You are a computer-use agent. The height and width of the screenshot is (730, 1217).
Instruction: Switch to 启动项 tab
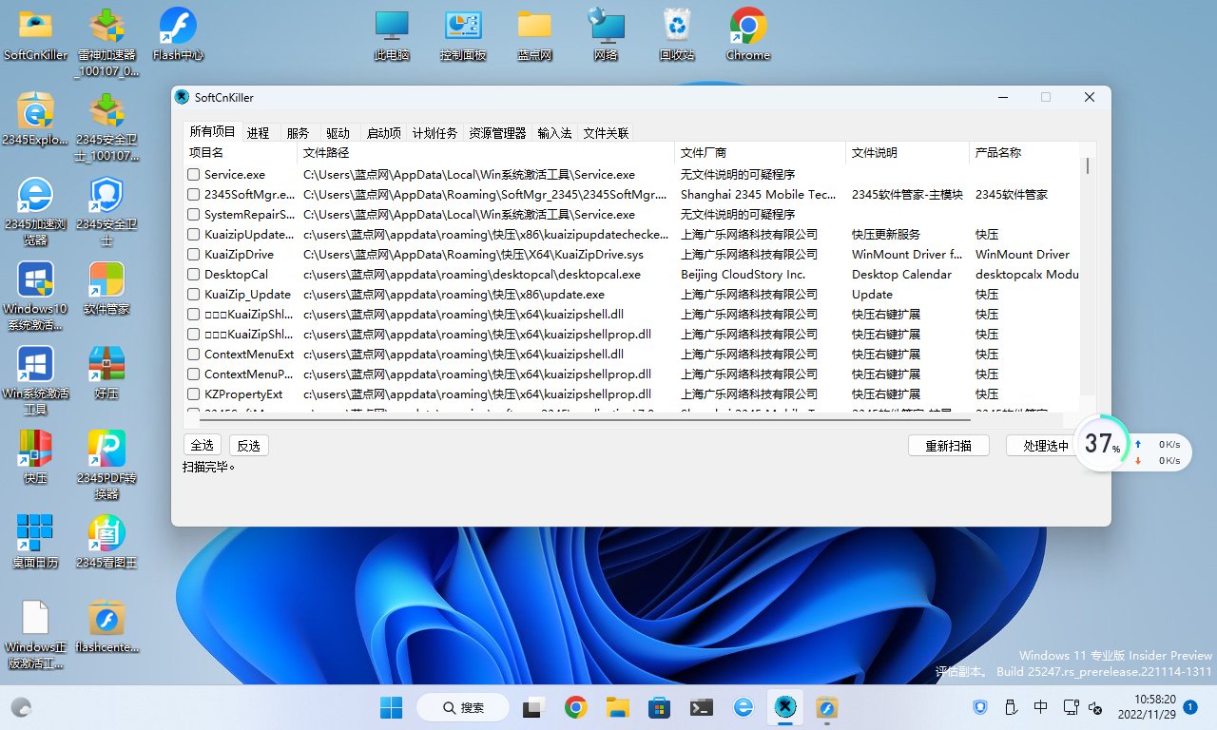point(384,133)
